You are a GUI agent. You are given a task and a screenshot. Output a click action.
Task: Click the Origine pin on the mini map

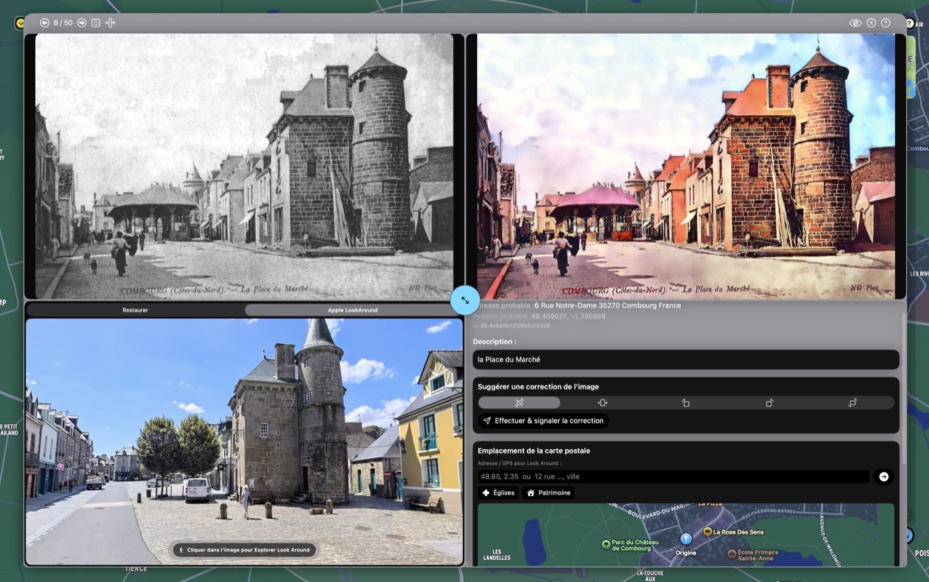tap(686, 539)
